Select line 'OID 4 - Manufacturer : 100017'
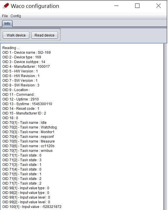The width and height of the screenshot is (168, 210). point(26,67)
